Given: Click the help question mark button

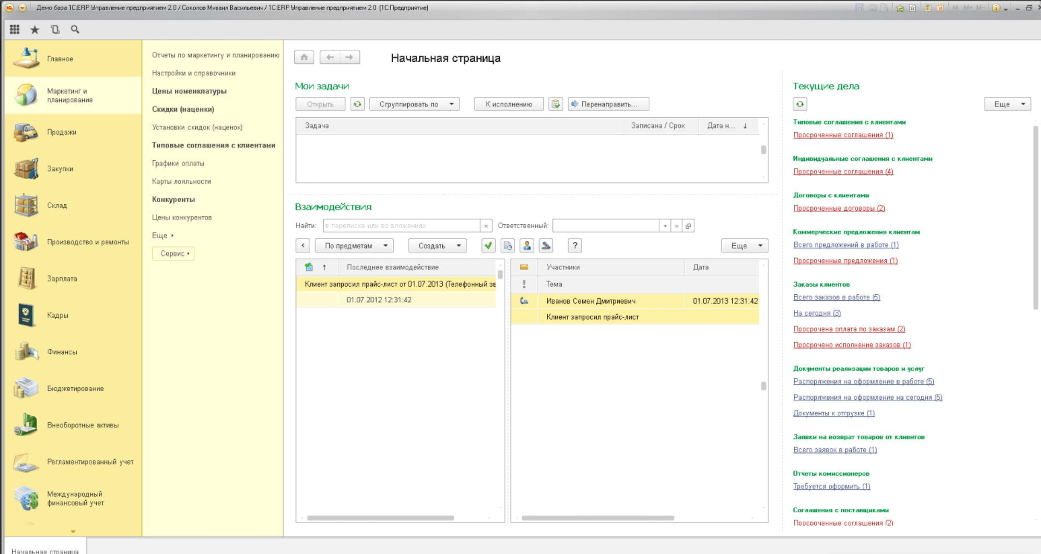Looking at the screenshot, I should [x=575, y=246].
